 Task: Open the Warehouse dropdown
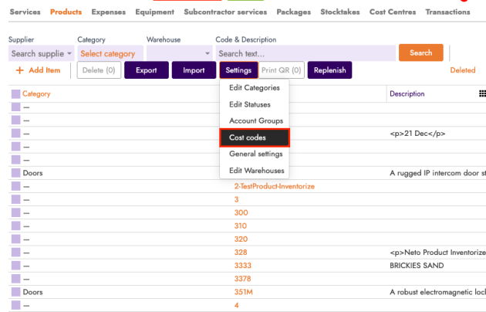[178, 53]
